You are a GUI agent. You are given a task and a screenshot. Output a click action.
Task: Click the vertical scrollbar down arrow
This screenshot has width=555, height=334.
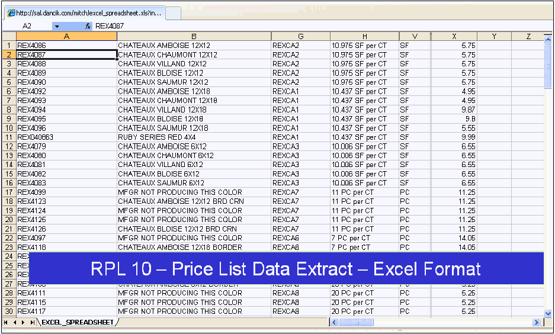pyautogui.click(x=548, y=313)
